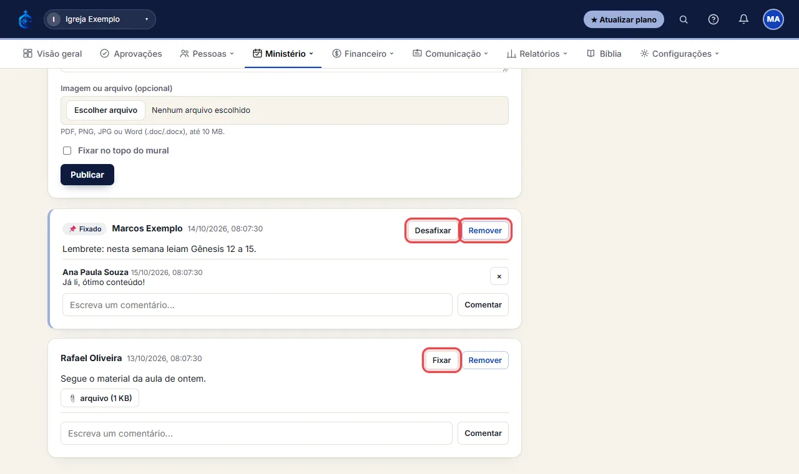This screenshot has width=799, height=474.
Task: Open the arquivo (1 KB) attachment
Action: pos(100,398)
